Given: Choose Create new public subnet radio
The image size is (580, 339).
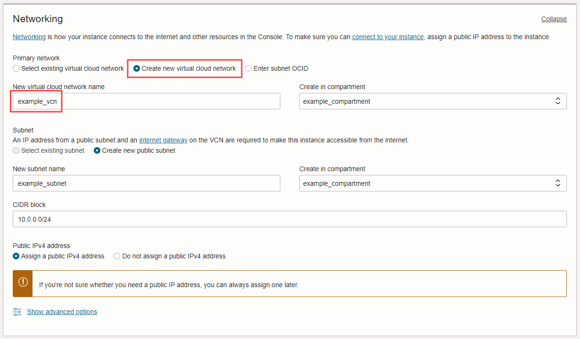Looking at the screenshot, I should pos(97,150).
